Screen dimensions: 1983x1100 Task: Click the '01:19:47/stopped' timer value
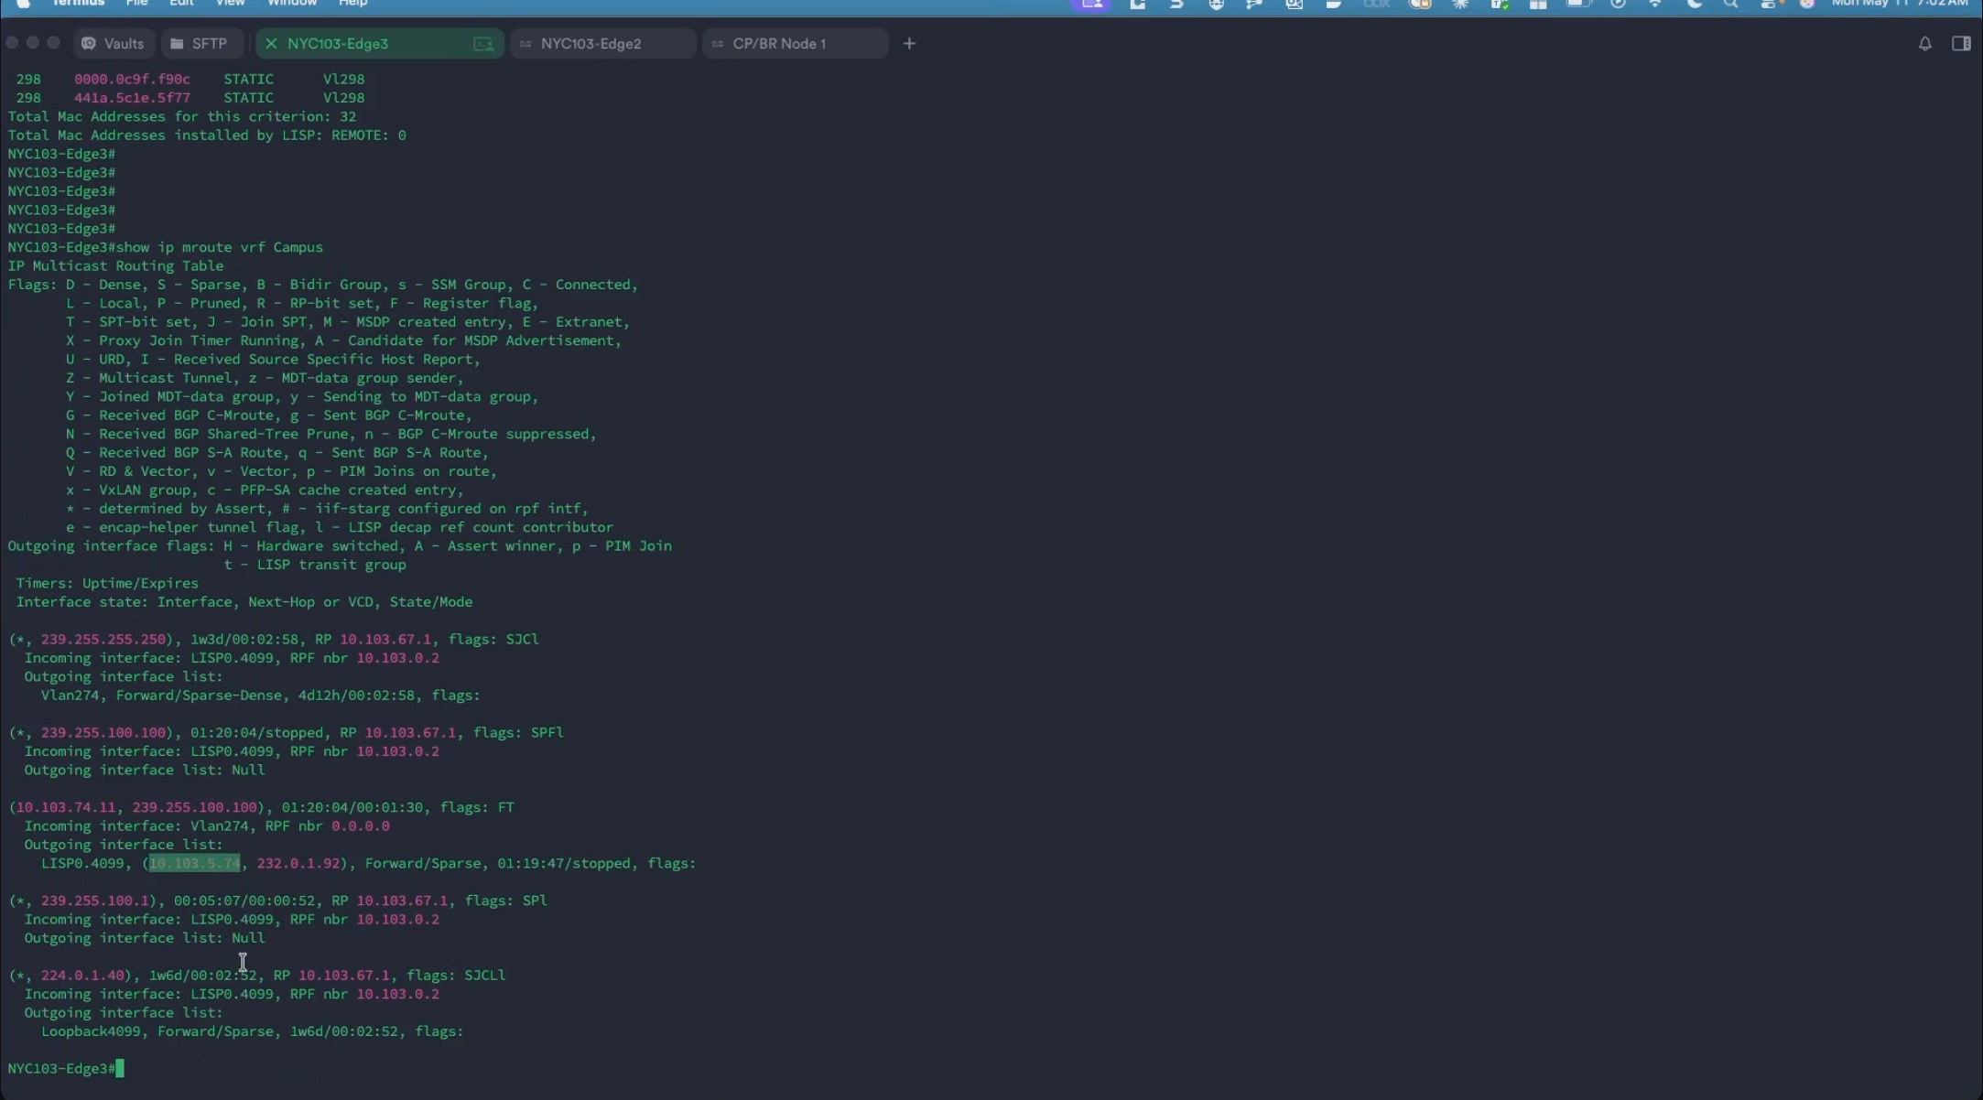point(564,863)
